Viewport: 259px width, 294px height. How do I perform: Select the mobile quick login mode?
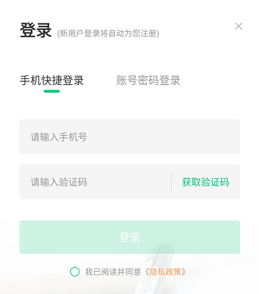click(52, 80)
